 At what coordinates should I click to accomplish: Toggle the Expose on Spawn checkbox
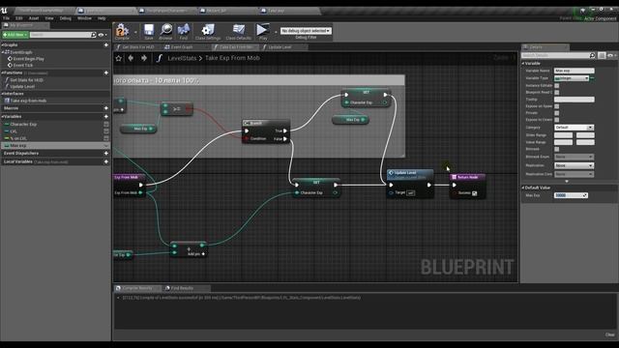pos(557,106)
